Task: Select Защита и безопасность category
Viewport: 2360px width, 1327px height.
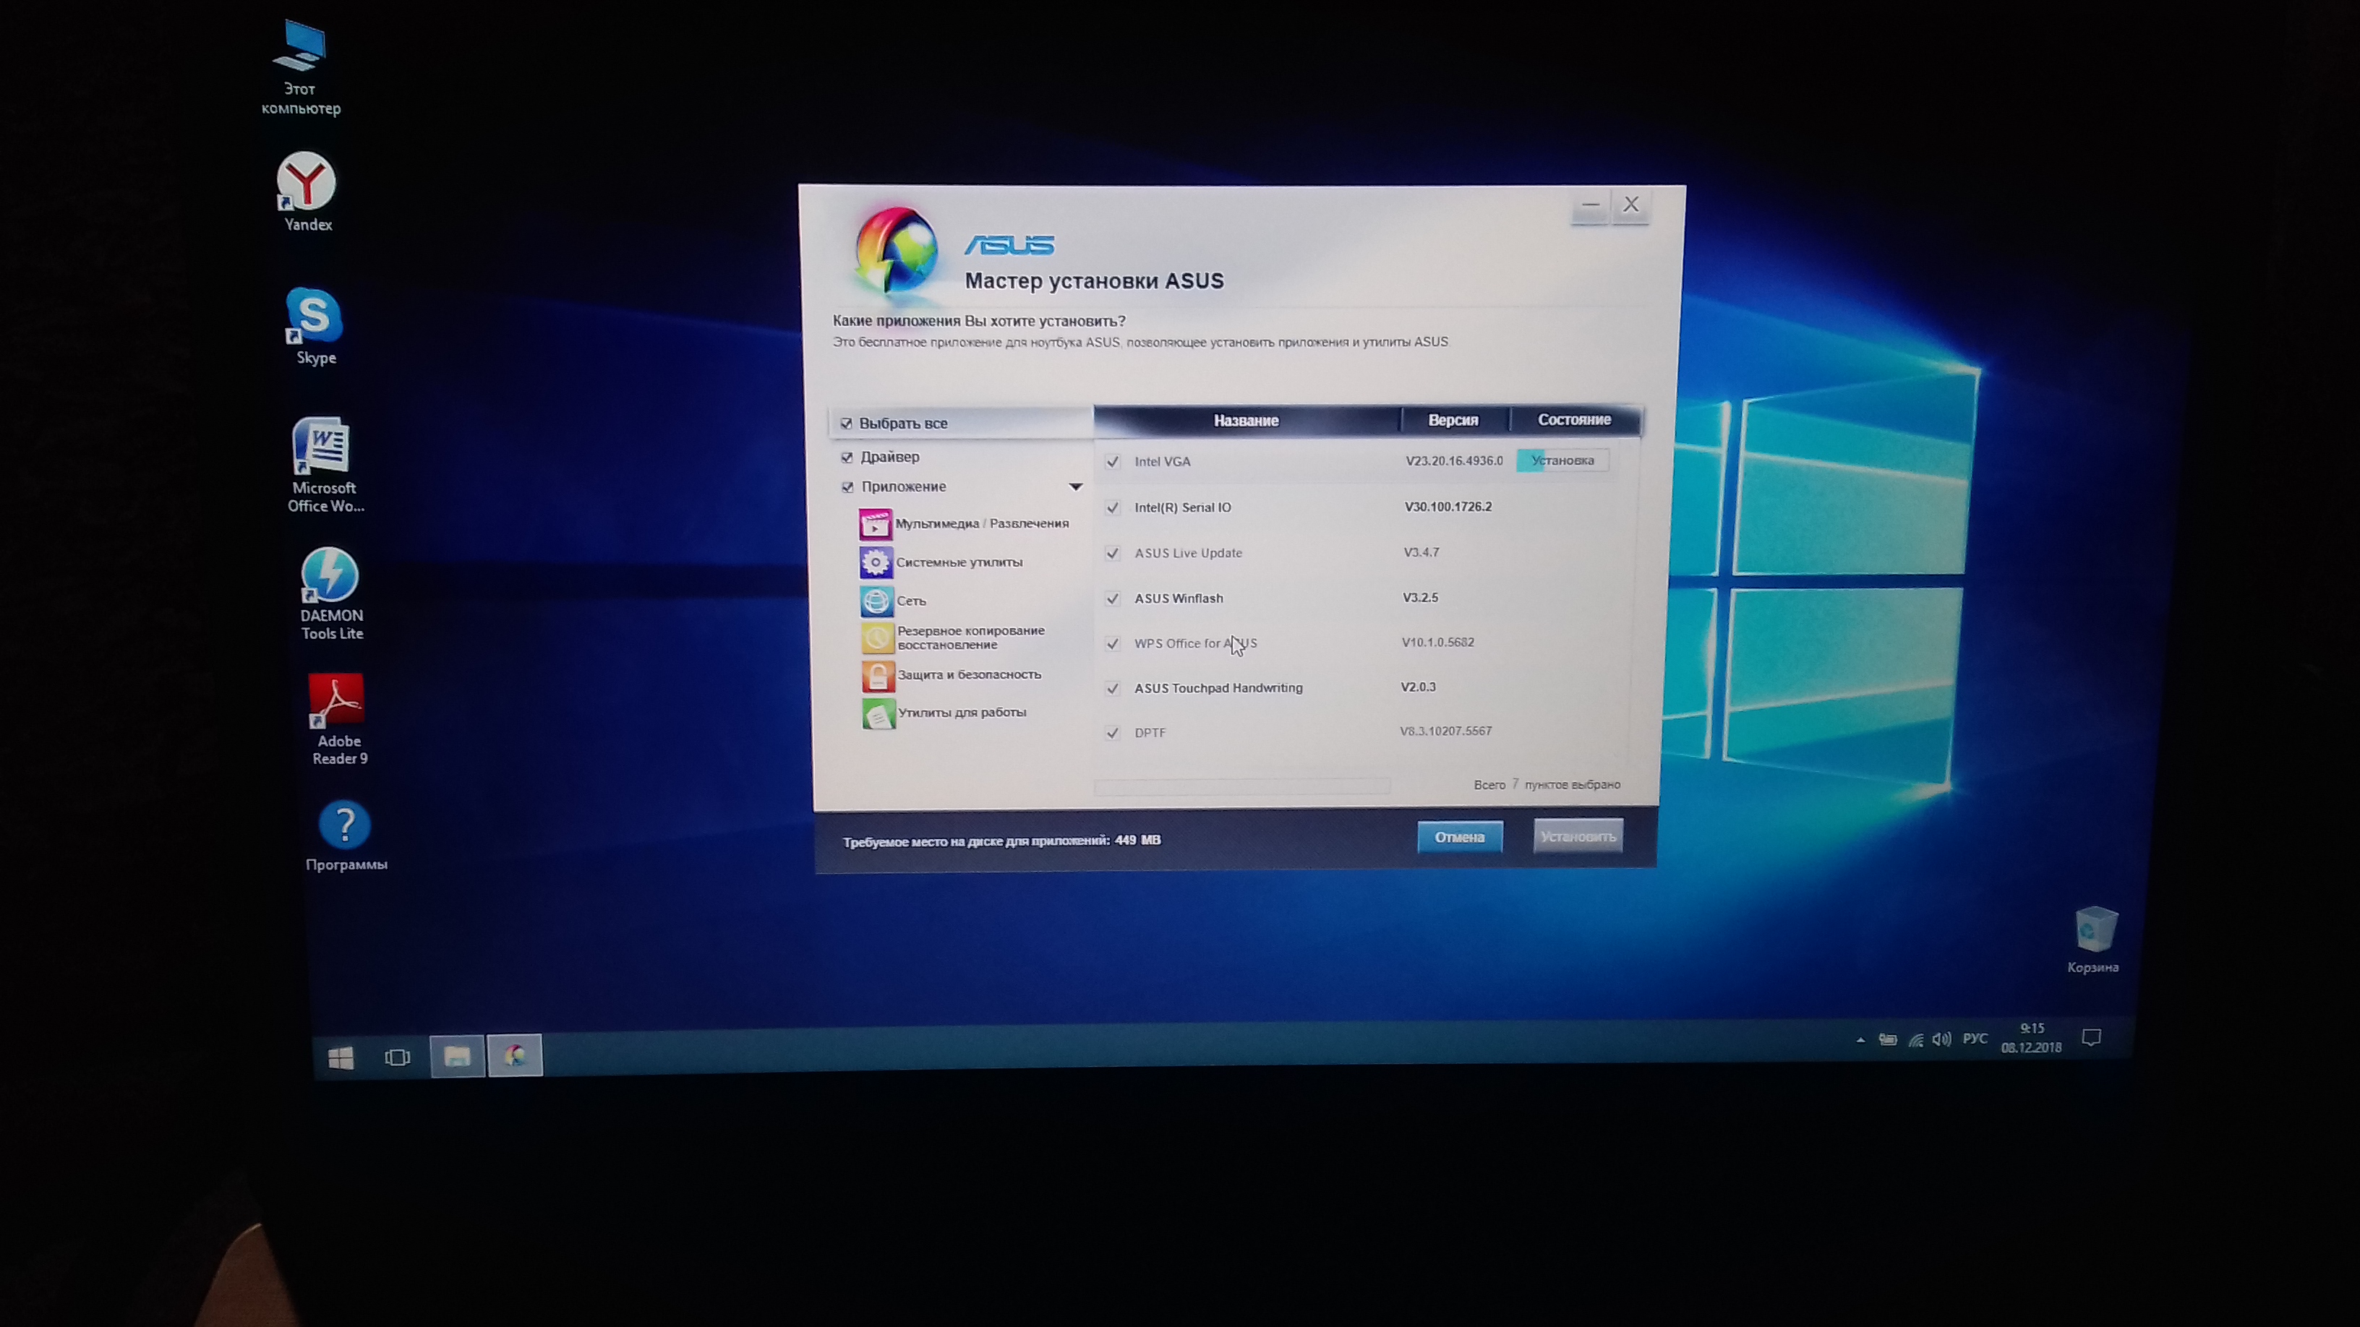Action: 970,675
